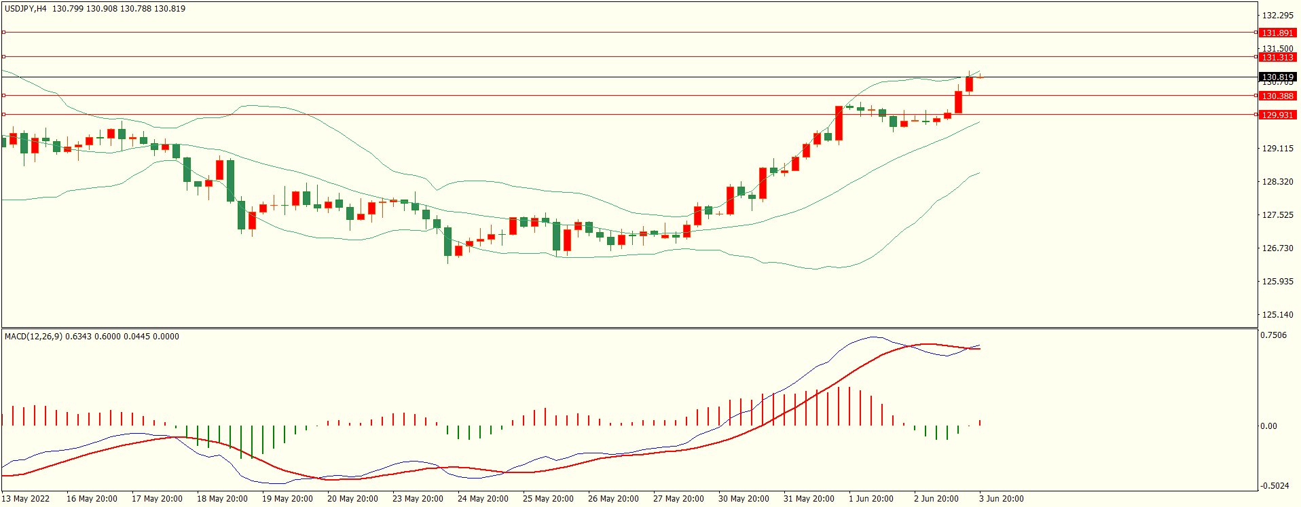Click the 30 May 20:00 time label
The height and width of the screenshot is (507, 1301).
point(744,499)
